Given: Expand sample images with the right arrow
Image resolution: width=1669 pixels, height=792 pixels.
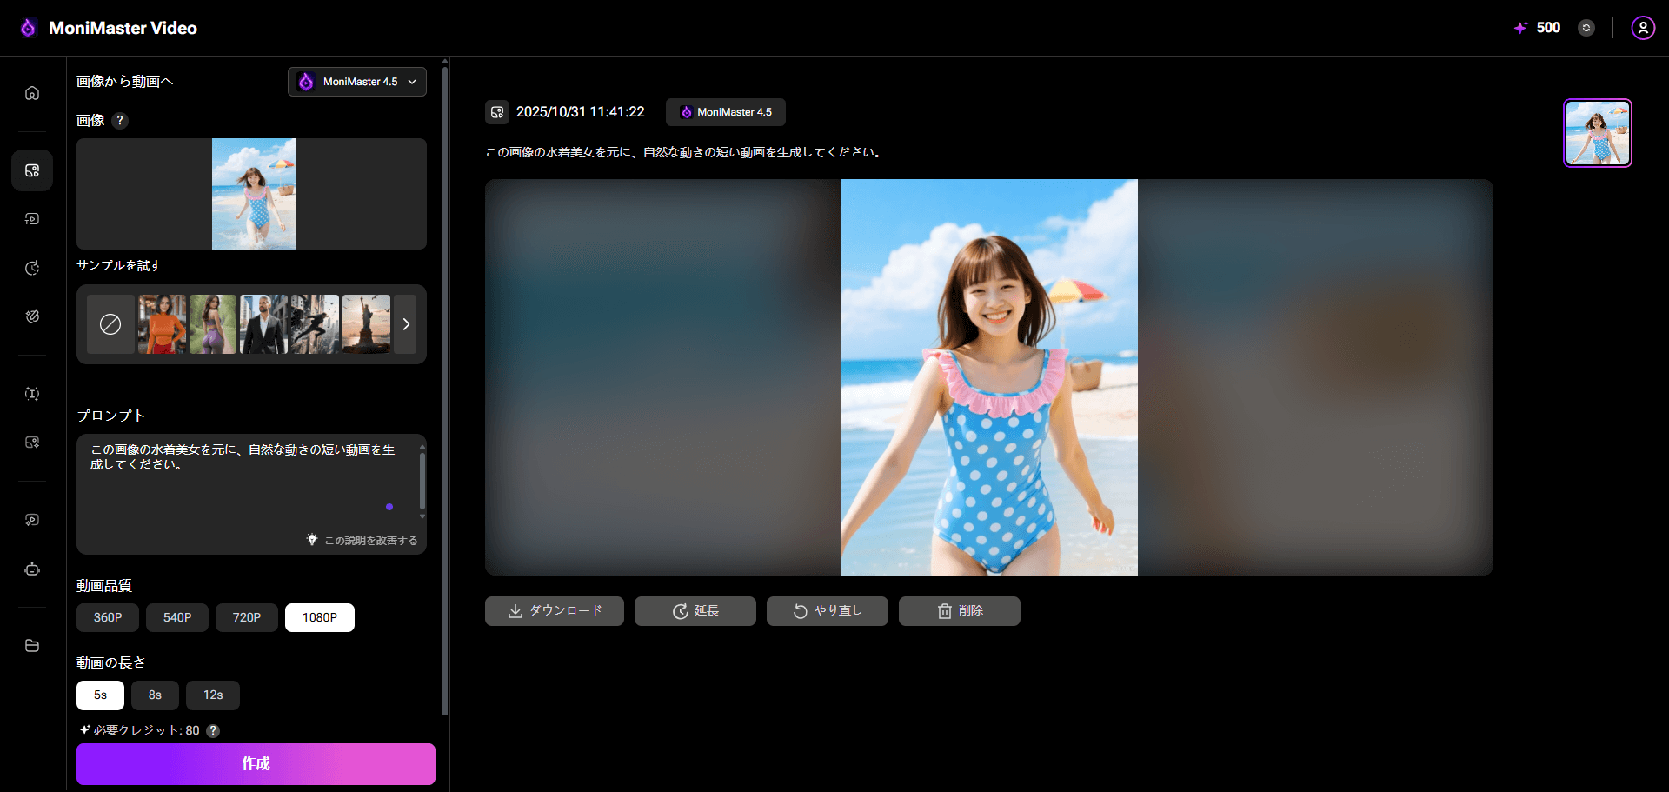Looking at the screenshot, I should pyautogui.click(x=405, y=324).
